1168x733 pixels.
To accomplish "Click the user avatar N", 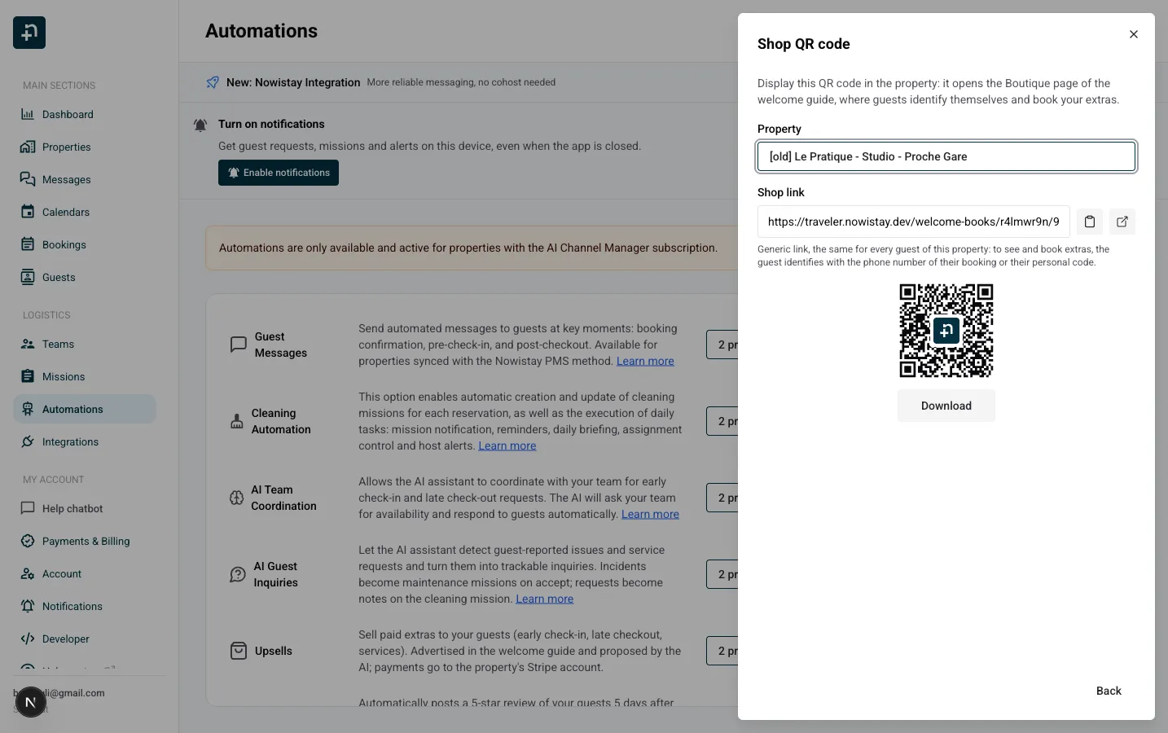I will (31, 702).
